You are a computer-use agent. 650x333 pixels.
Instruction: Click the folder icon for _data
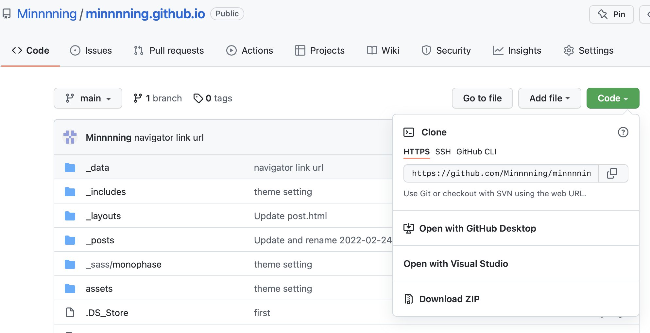70,167
